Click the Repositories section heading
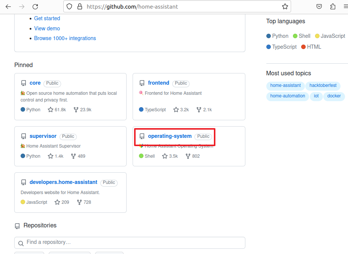The height and width of the screenshot is (254, 348). pyautogui.click(x=40, y=226)
